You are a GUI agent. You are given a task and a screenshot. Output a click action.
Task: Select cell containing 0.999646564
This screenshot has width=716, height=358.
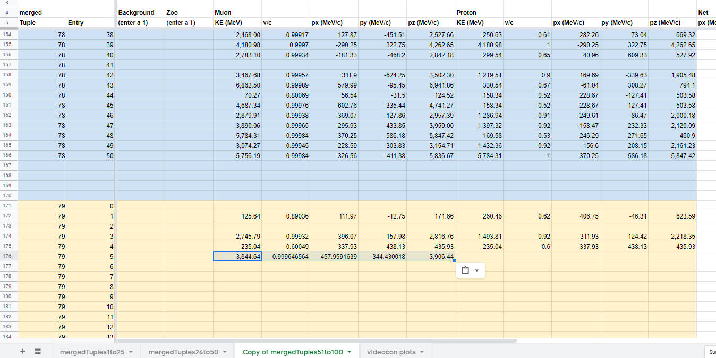(x=286, y=256)
